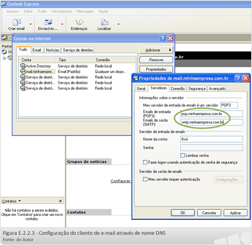The width and height of the screenshot is (252, 245).
Task: Click the Criar email toolbar icon
Action: (x=17, y=22)
